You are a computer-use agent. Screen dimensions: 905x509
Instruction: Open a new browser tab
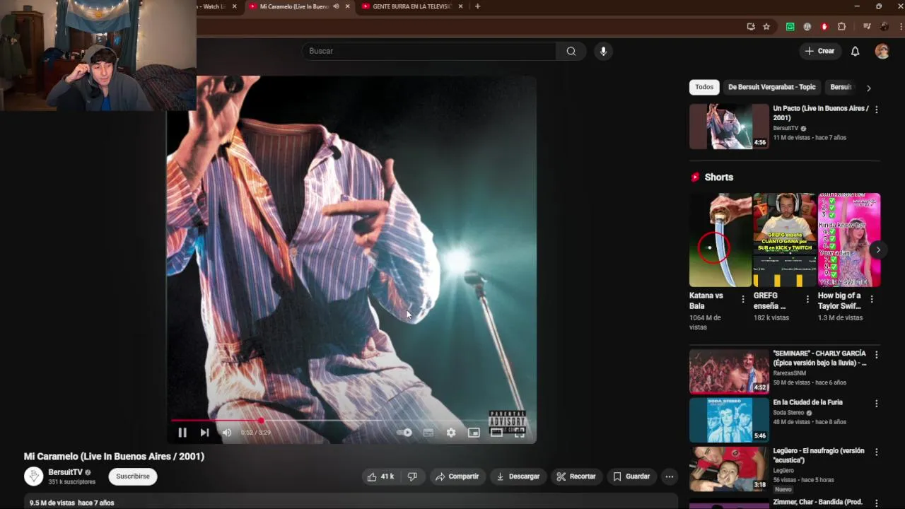(477, 6)
